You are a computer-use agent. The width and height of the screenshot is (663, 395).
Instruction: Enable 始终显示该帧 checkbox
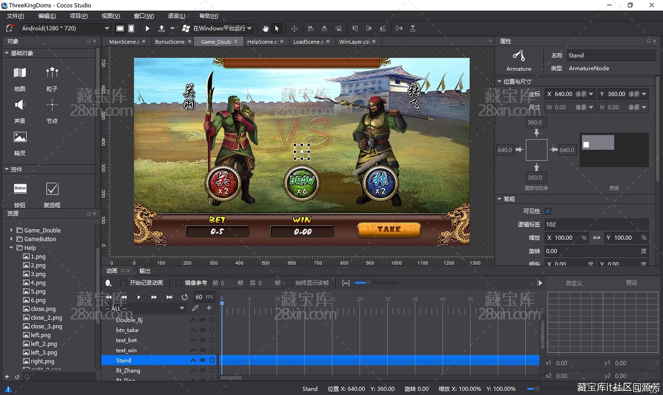tap(290, 283)
